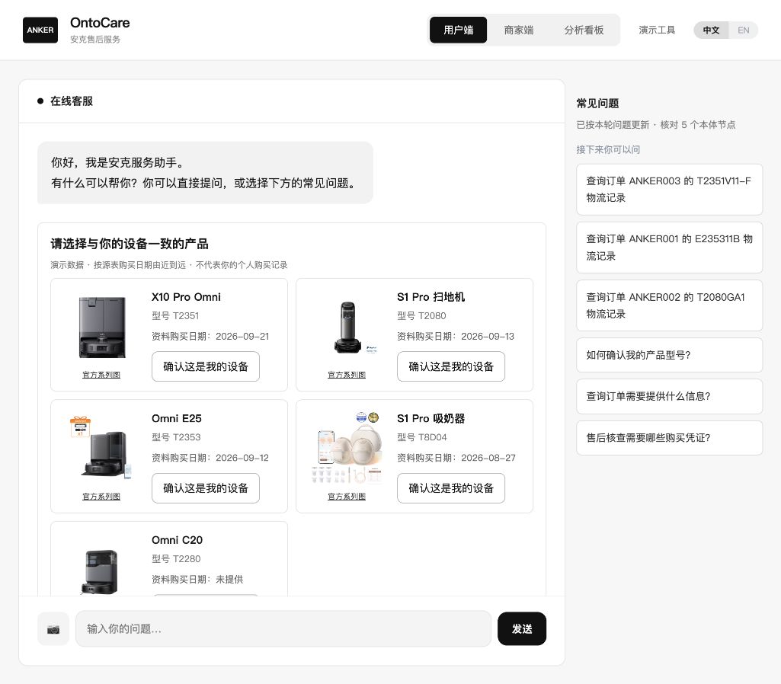Image resolution: width=781 pixels, height=684 pixels.
Task: Click 型号 T8D04 text
Action: pyautogui.click(x=422, y=437)
